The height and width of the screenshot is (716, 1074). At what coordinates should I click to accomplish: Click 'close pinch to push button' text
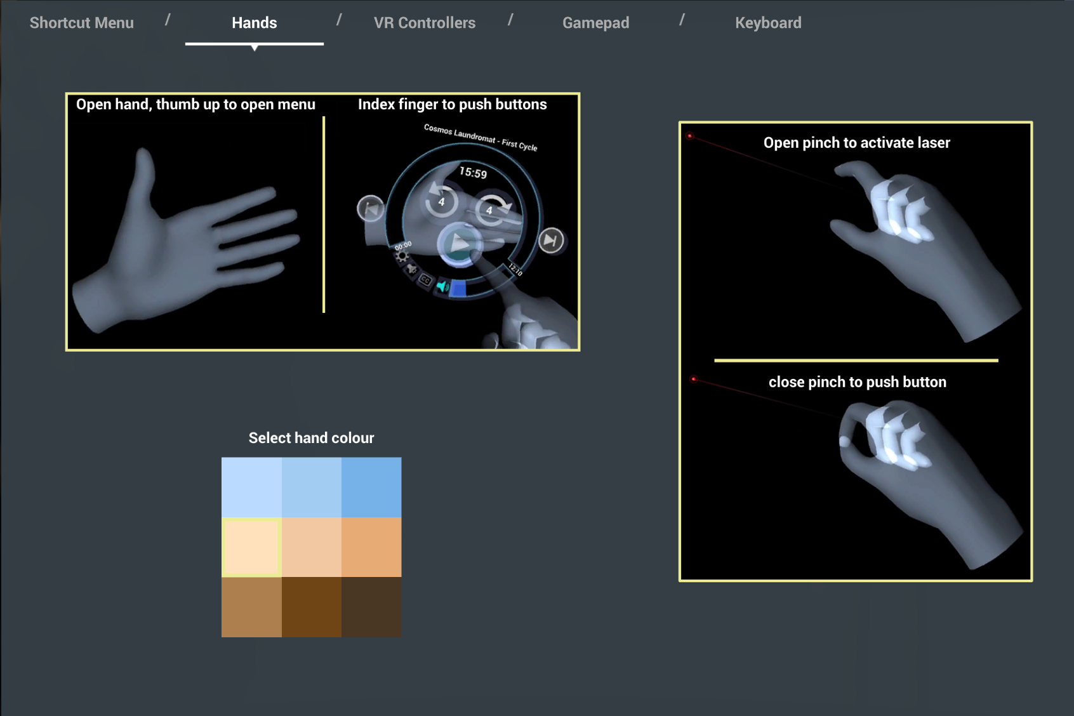point(857,382)
